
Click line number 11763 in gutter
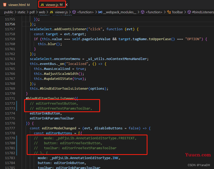(10, 59)
